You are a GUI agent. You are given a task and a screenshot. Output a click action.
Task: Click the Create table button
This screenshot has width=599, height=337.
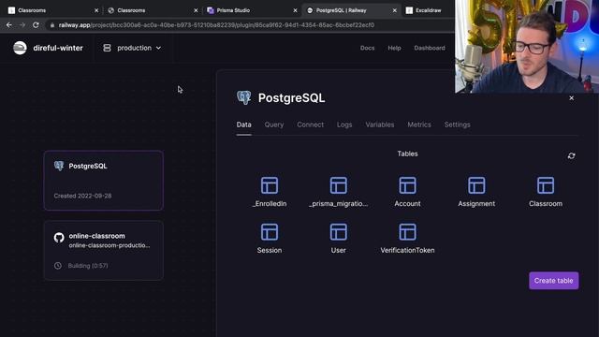click(x=553, y=281)
